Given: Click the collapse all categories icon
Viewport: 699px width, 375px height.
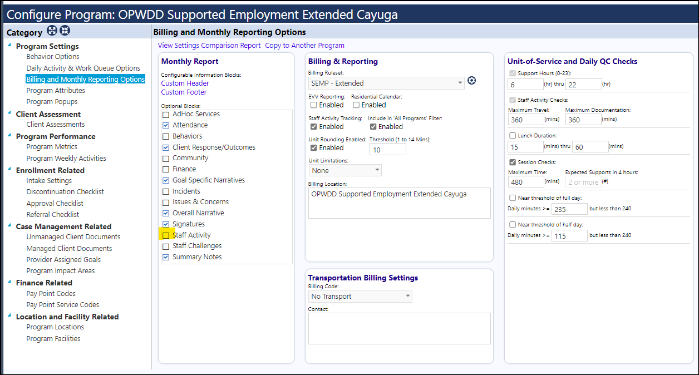Looking at the screenshot, I should pyautogui.click(x=65, y=31).
